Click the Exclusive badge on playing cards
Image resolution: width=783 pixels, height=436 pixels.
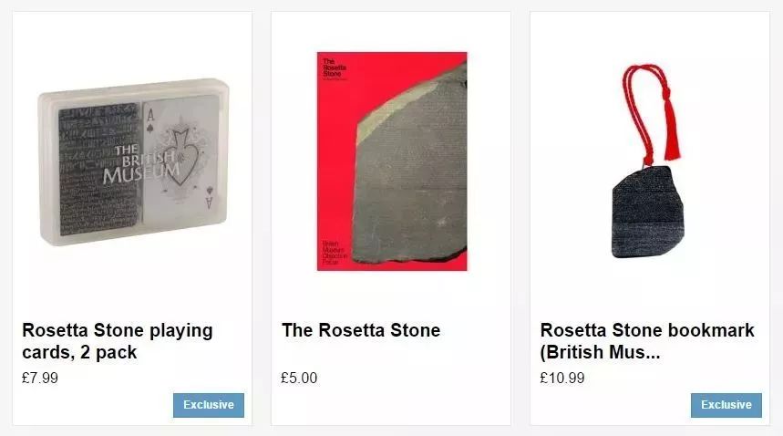[x=209, y=405]
